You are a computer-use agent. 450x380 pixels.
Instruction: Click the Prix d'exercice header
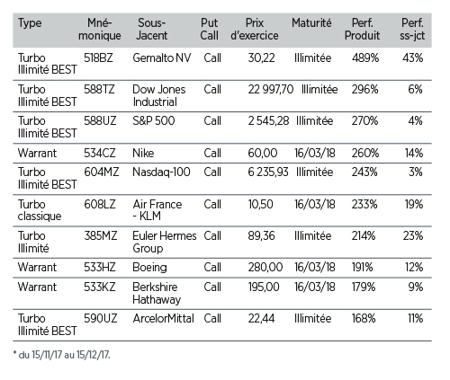(x=255, y=29)
